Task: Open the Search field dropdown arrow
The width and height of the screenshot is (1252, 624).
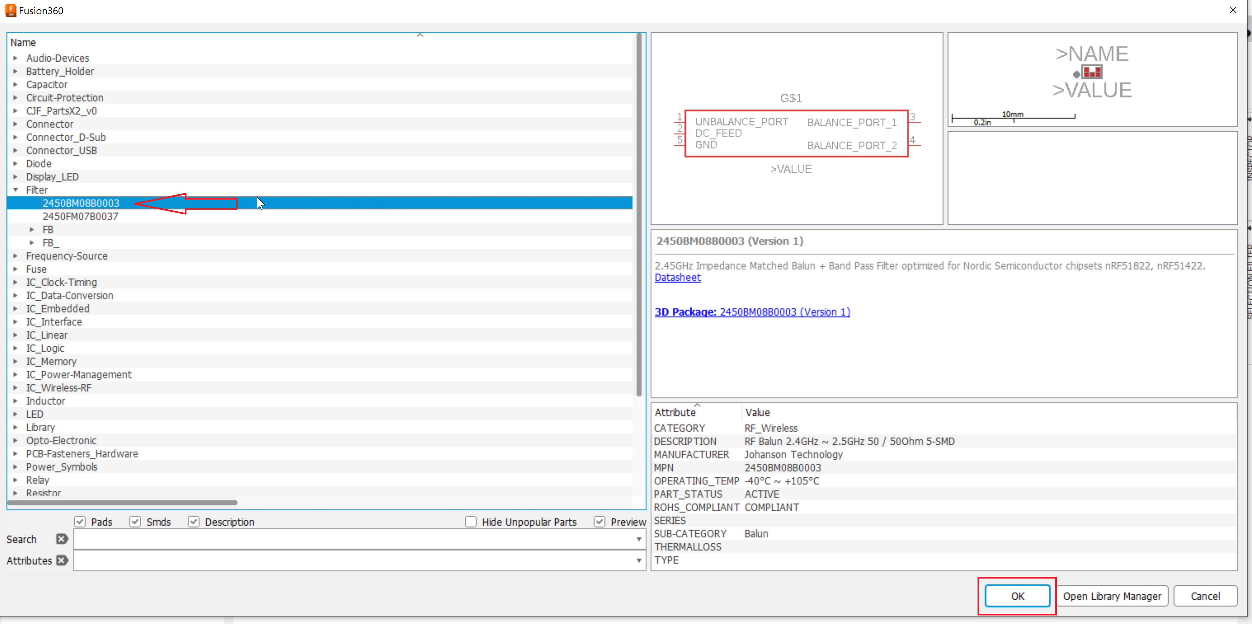Action: 639,539
